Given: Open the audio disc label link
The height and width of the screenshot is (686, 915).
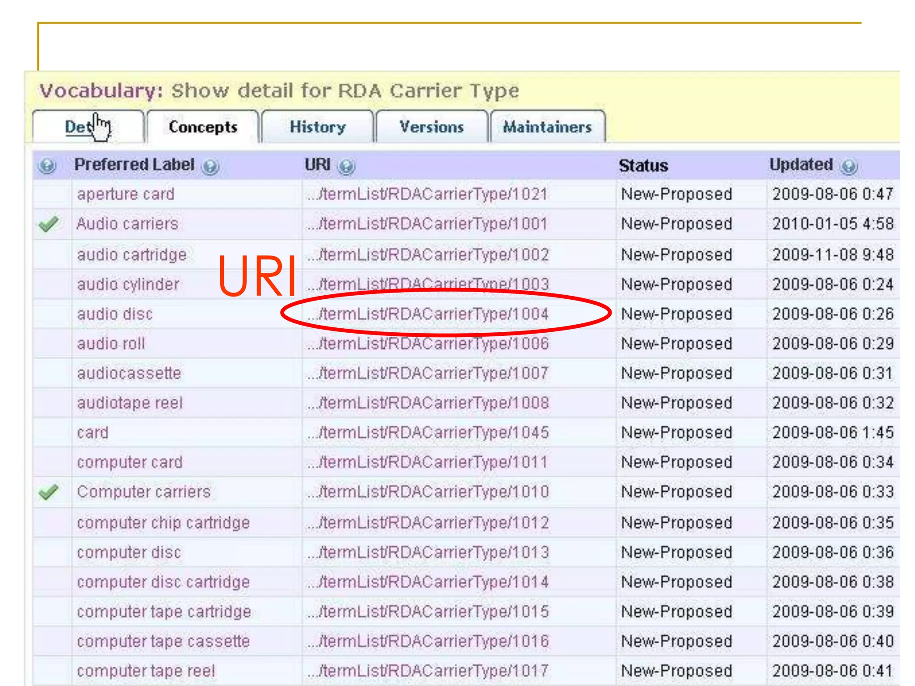Looking at the screenshot, I should (x=115, y=314).
